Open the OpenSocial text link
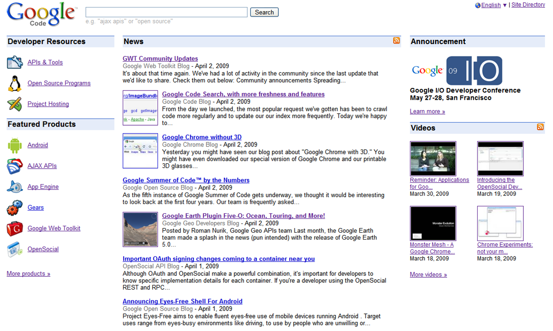553x331 pixels. click(x=43, y=248)
